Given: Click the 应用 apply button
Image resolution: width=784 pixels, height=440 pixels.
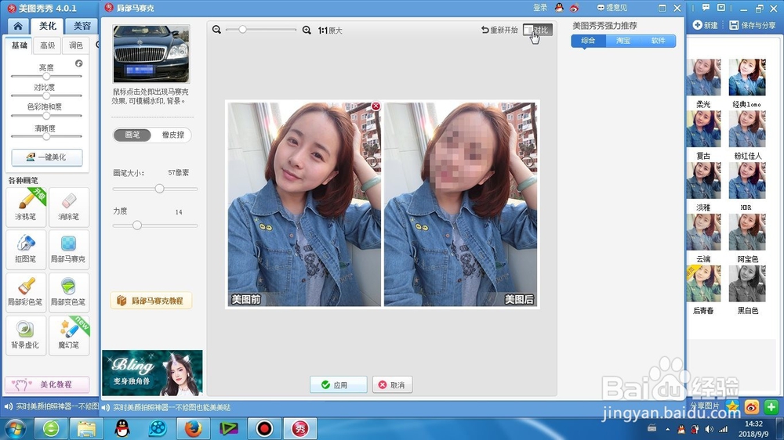Looking at the screenshot, I should click(339, 384).
